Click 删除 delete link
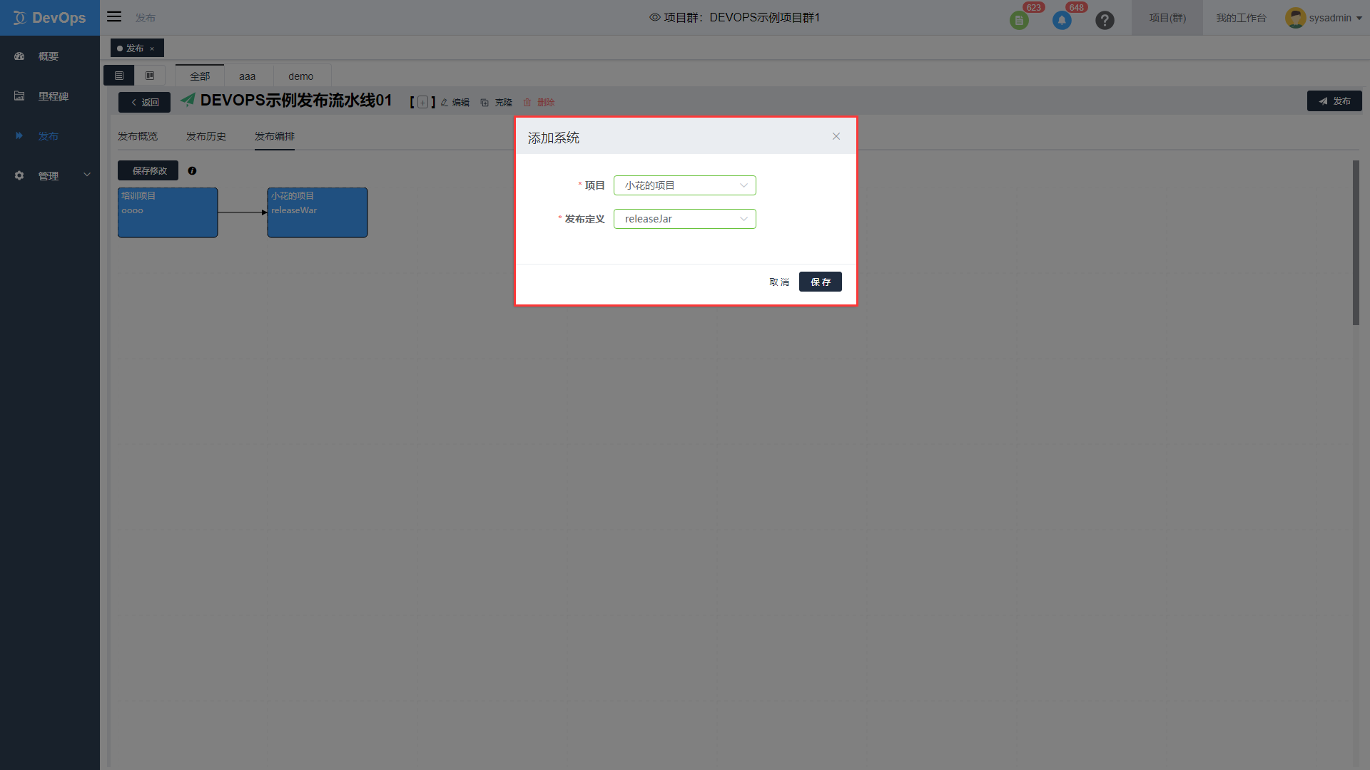 539,103
